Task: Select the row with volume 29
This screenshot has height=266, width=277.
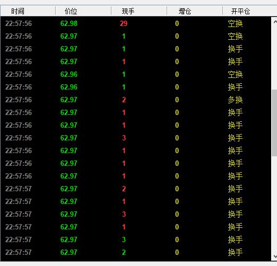Action: point(136,23)
